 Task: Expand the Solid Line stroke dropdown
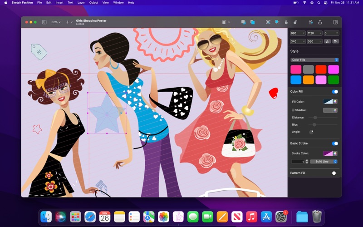324,162
